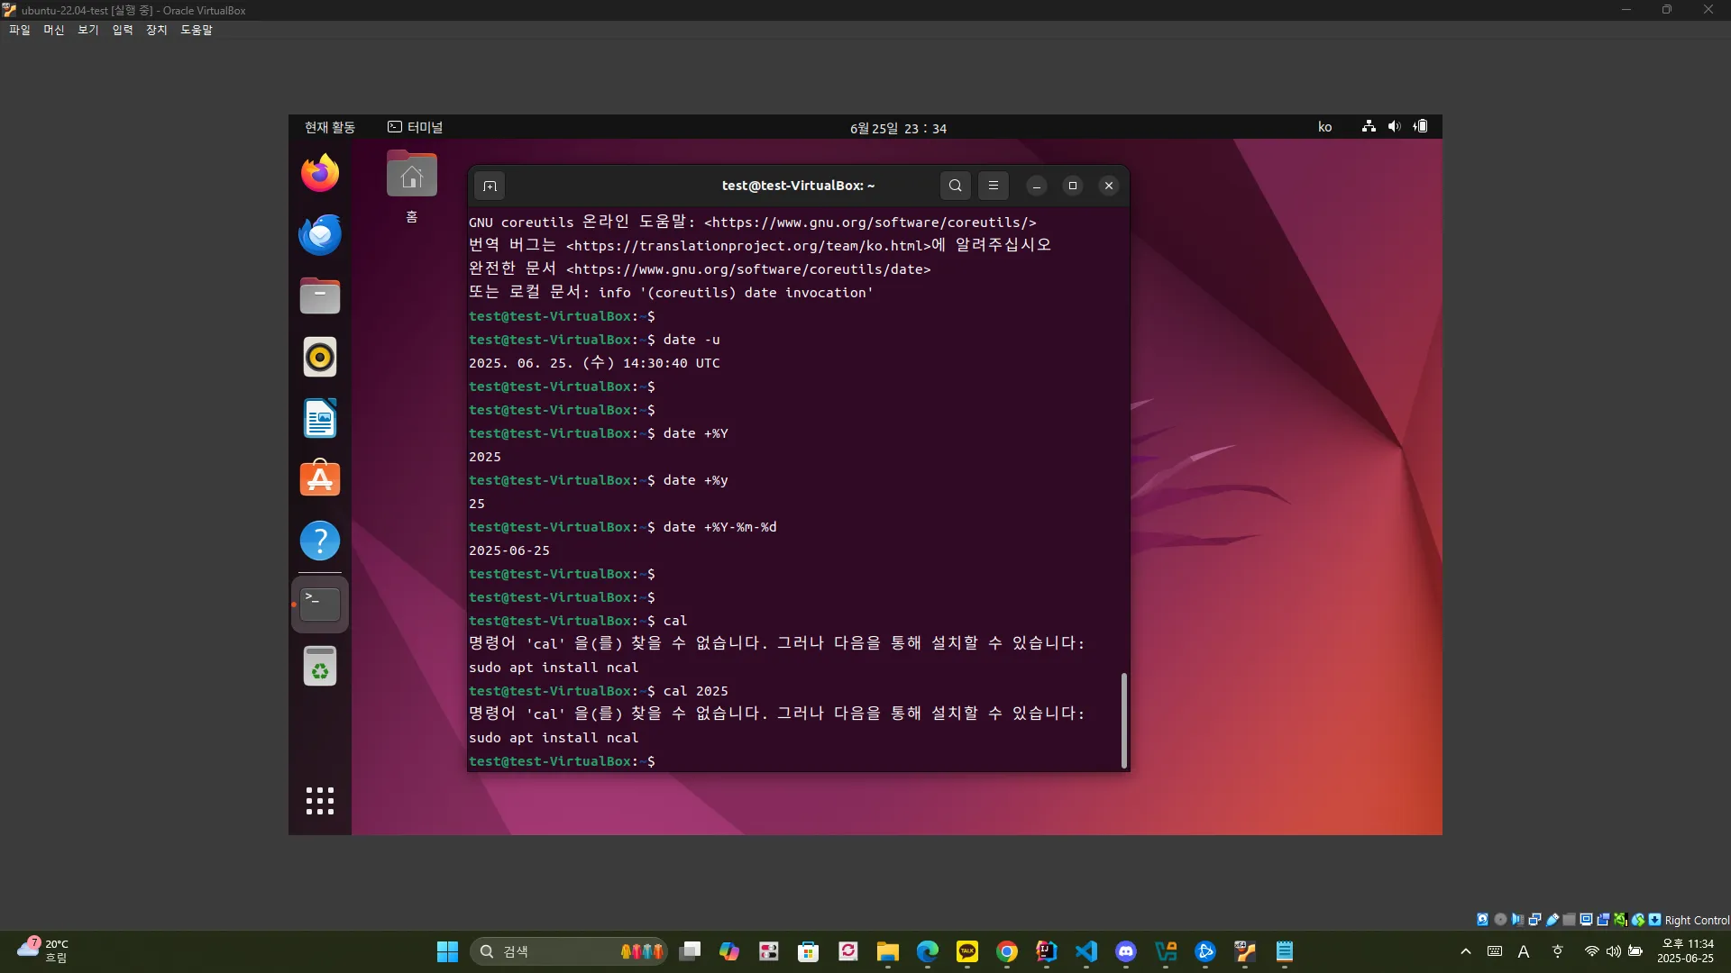This screenshot has height=973, width=1731.
Task: Click the VirtualBox CPU load indicator
Action: [x=1620, y=920]
